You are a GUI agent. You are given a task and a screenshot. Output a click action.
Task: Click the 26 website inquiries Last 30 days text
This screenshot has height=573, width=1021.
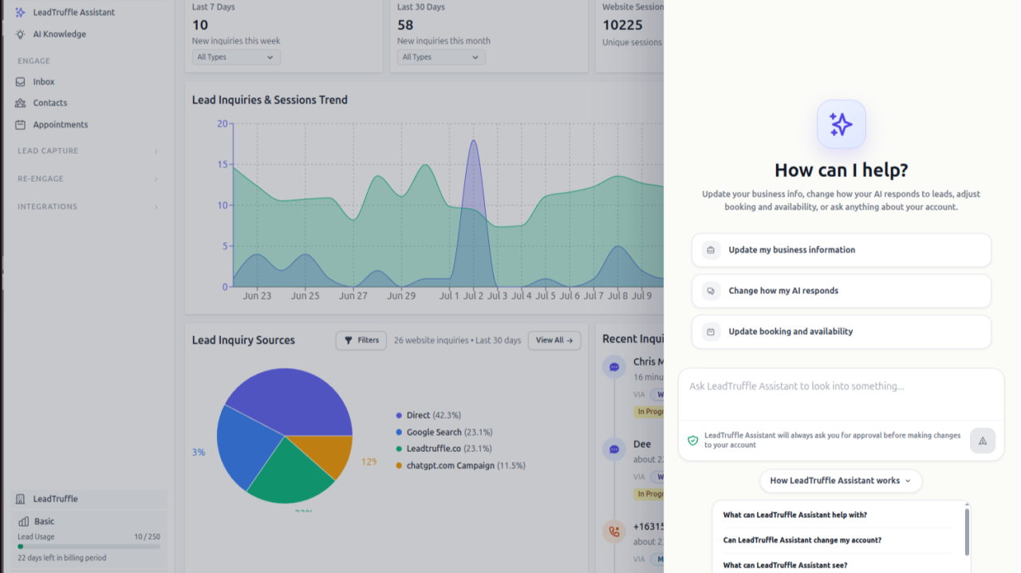pos(457,340)
